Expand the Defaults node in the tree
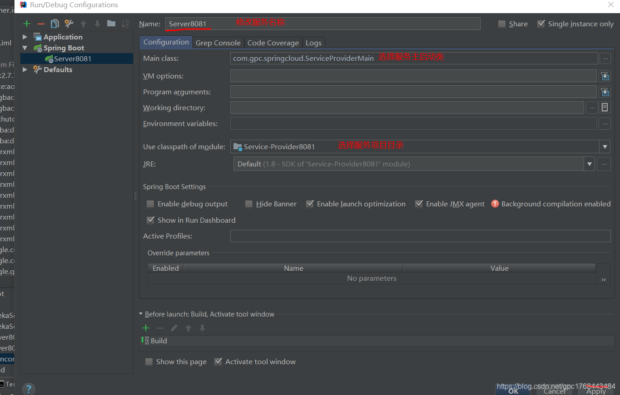 [x=25, y=69]
